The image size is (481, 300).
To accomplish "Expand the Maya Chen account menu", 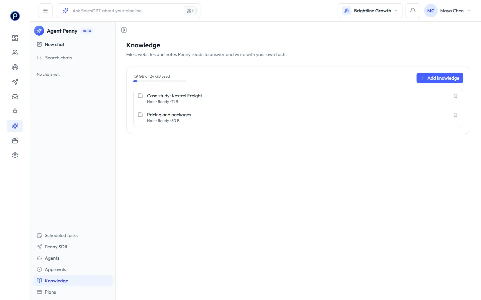I will point(448,11).
